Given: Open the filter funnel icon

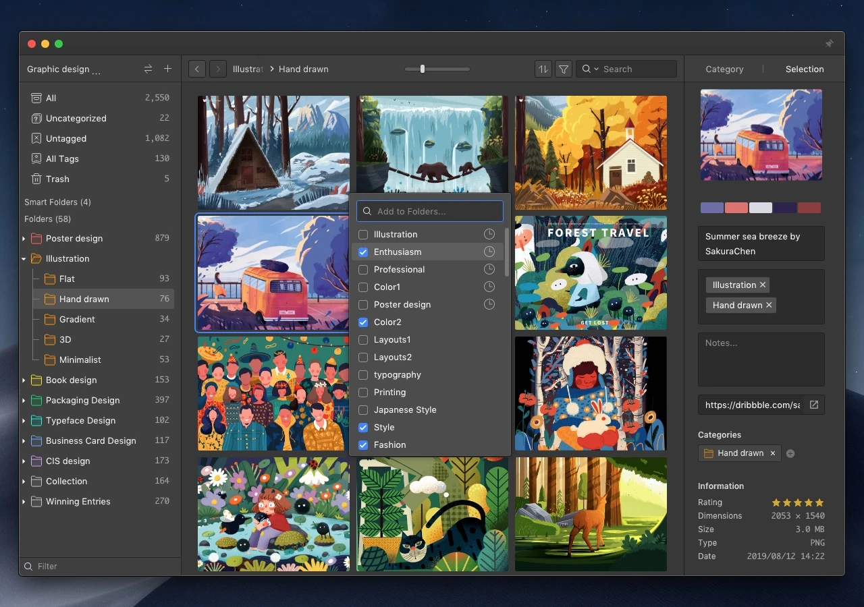Looking at the screenshot, I should (x=564, y=69).
